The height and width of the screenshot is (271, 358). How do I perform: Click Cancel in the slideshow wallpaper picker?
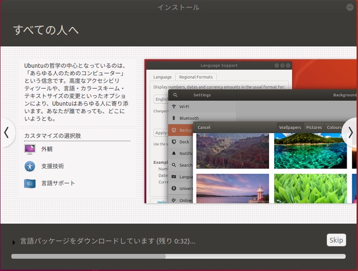[204, 127]
